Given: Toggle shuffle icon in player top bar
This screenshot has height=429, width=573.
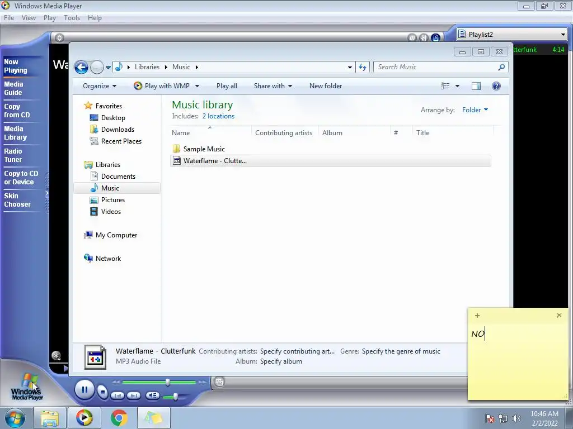Looking at the screenshot, I should pos(412,37).
